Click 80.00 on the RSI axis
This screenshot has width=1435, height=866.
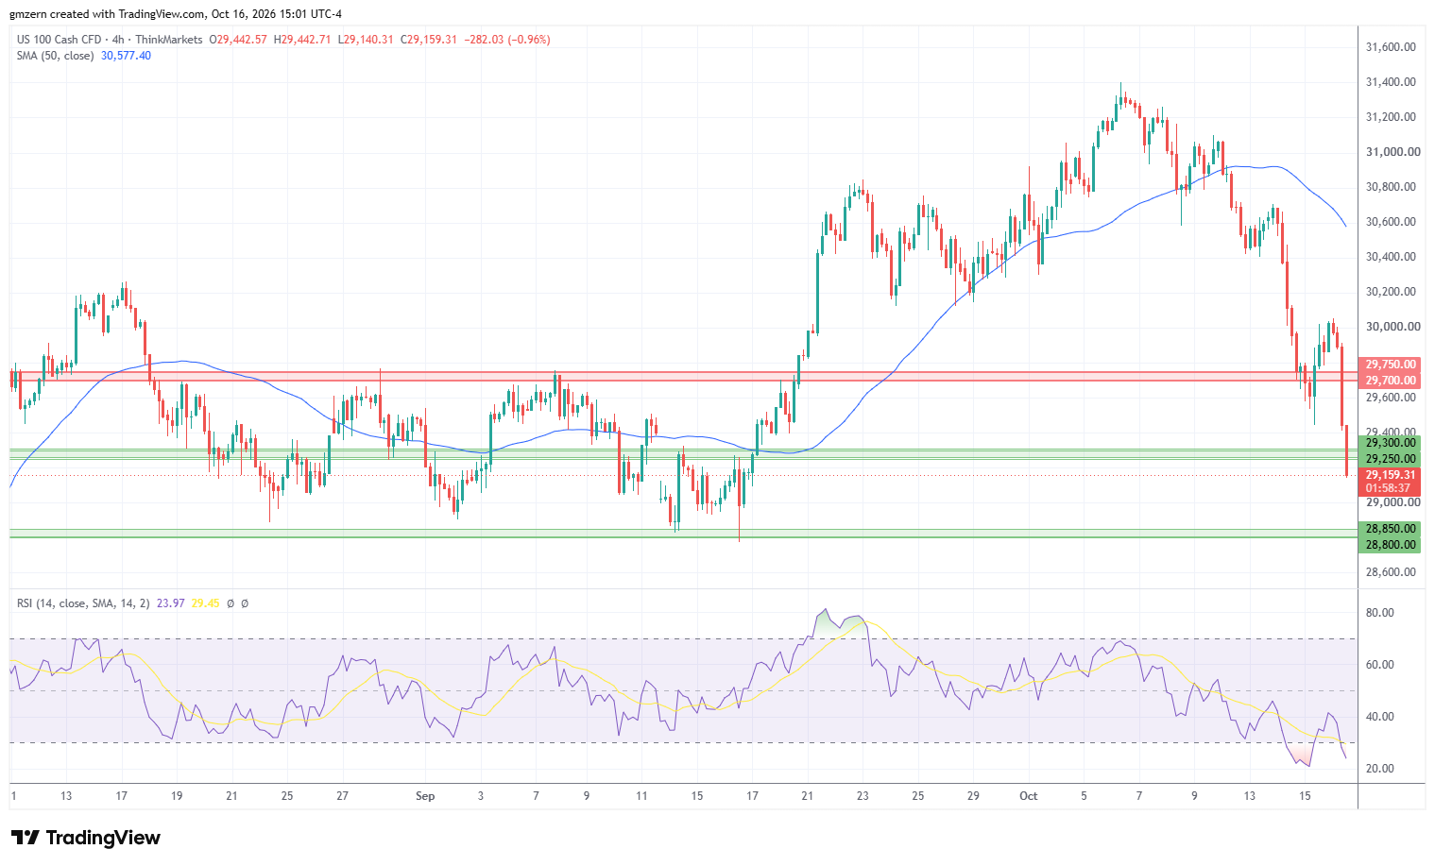point(1380,613)
